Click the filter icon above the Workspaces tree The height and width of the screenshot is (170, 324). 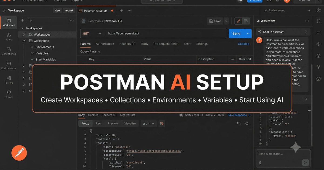coord(31,20)
